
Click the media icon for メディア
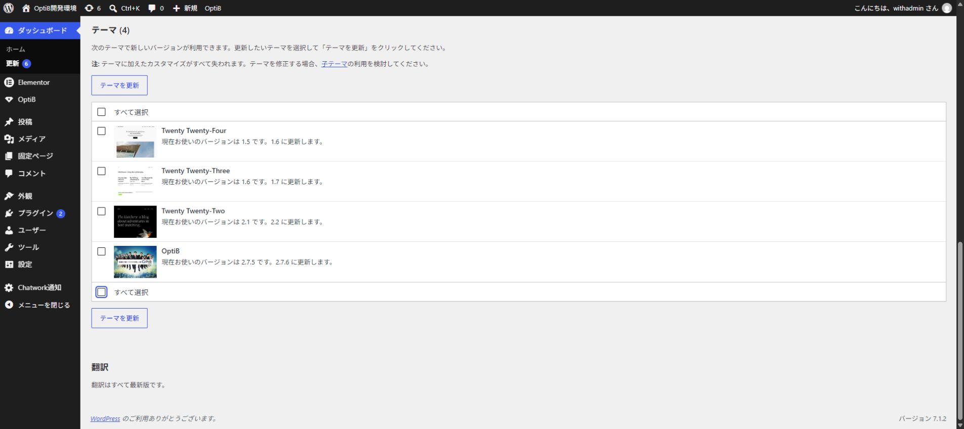point(9,139)
